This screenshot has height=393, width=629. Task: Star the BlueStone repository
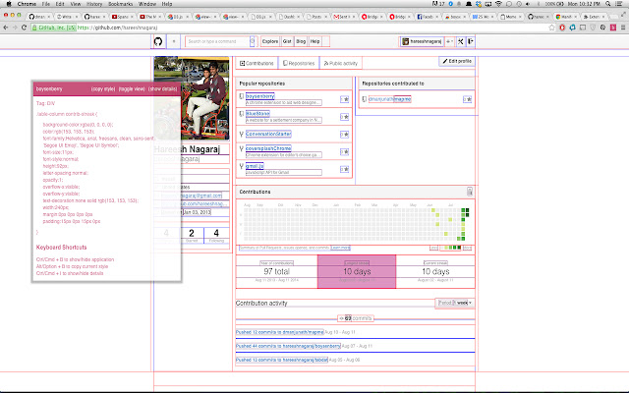(344, 116)
